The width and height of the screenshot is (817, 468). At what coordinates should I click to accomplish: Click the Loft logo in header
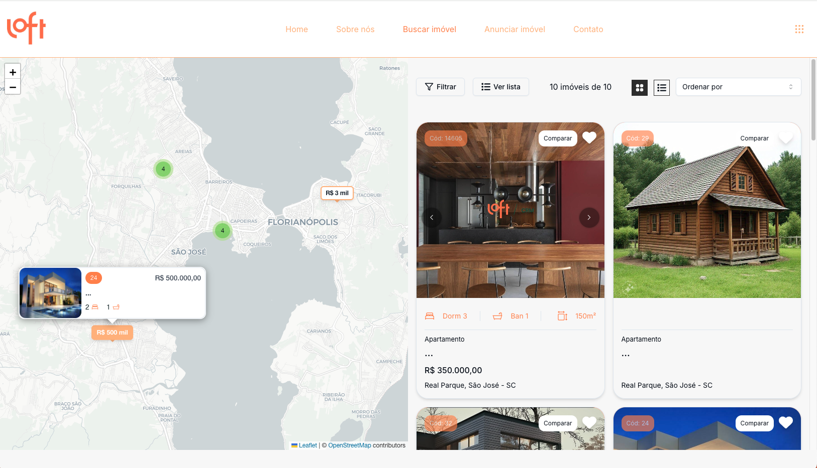point(26,29)
